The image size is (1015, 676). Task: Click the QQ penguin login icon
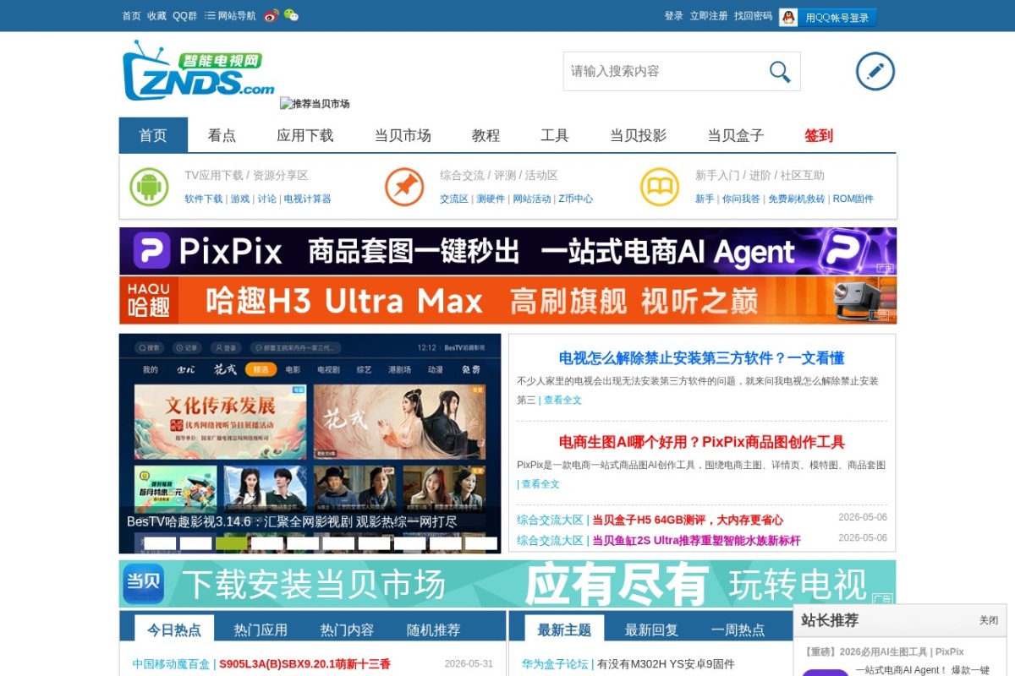[788, 17]
